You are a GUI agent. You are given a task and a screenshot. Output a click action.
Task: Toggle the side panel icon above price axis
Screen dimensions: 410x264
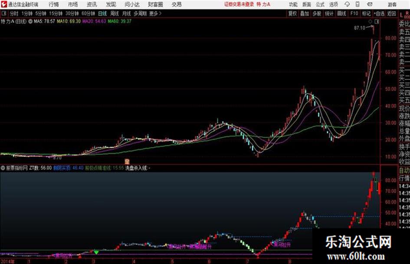pyautogui.click(x=377, y=22)
